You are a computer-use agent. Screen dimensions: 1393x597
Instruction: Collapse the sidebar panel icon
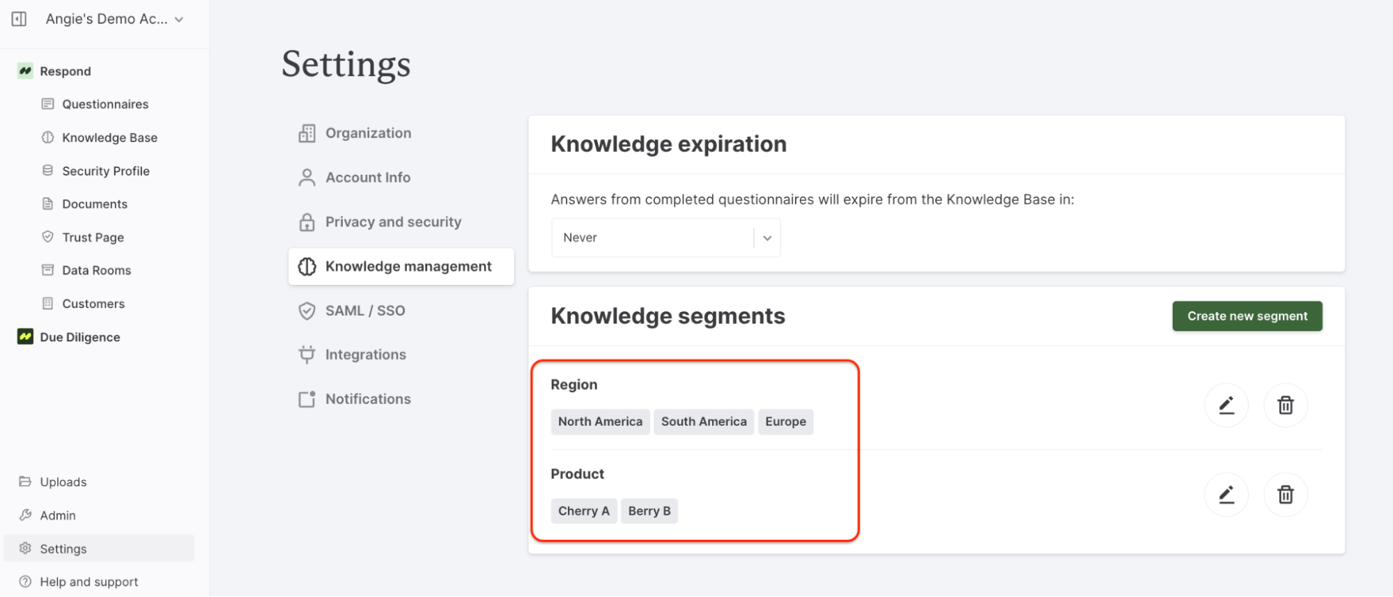pos(19,19)
